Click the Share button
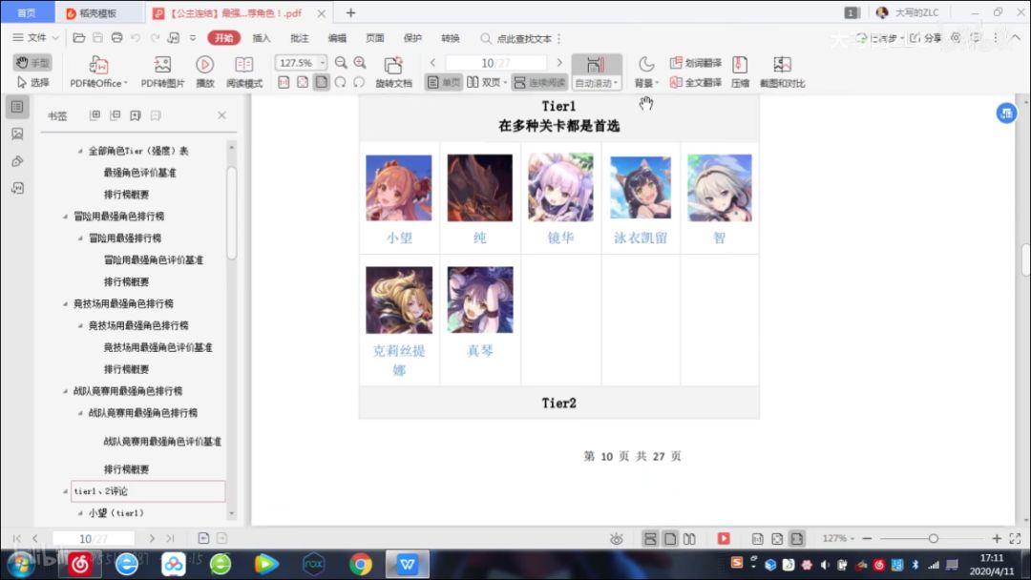The image size is (1031, 580). point(926,38)
